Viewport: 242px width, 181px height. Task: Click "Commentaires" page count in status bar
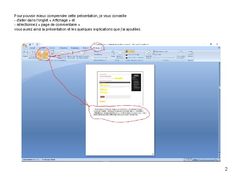(31, 160)
